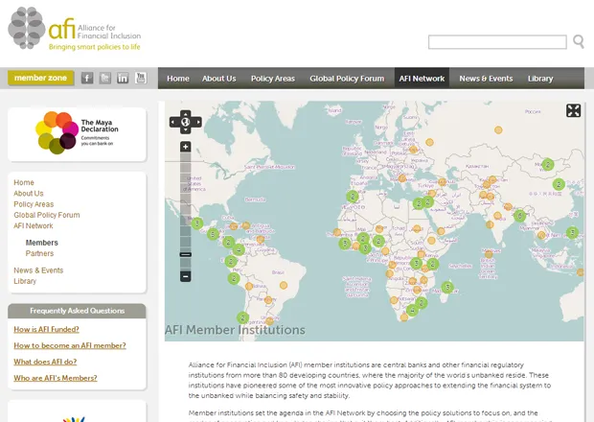Go to Home in main navigation bar
The height and width of the screenshot is (422, 594).
point(177,79)
